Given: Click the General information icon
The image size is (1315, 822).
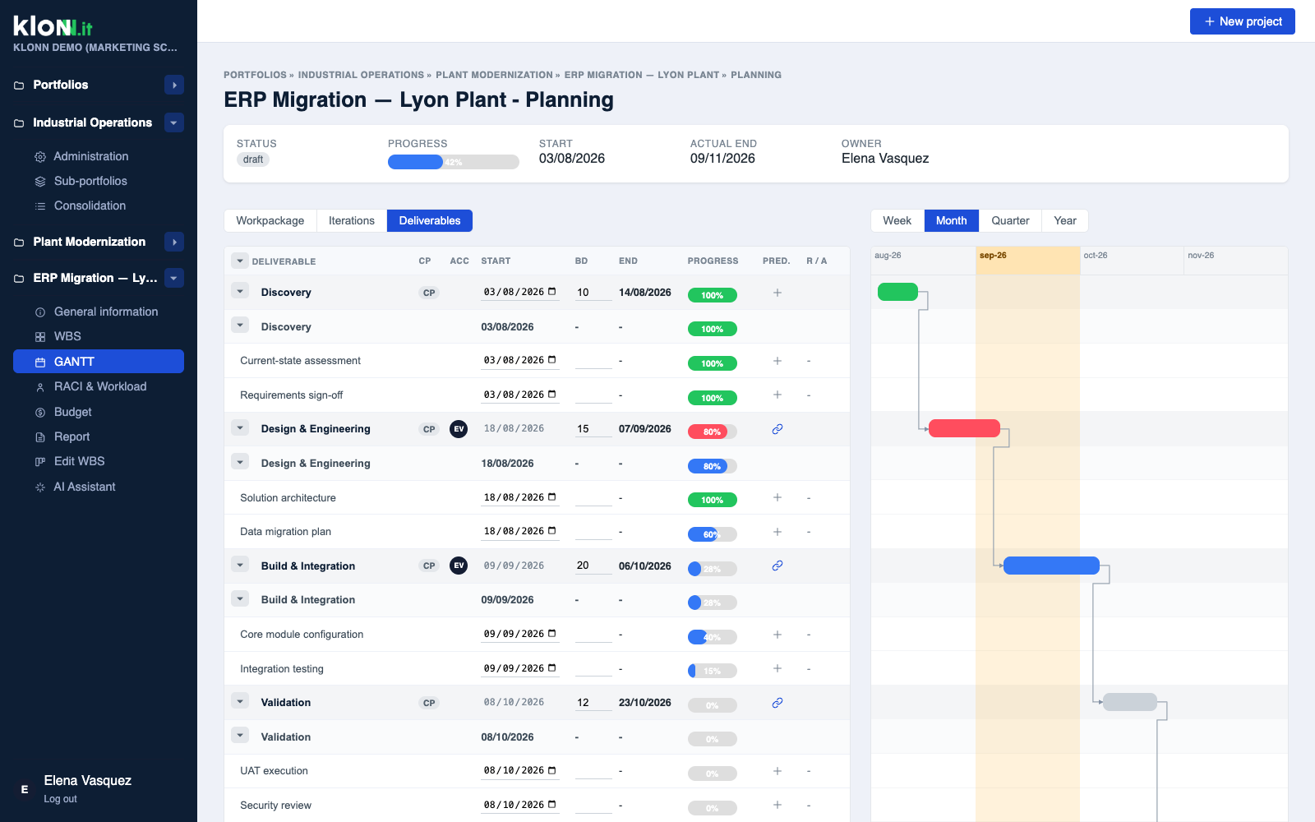Looking at the screenshot, I should pos(39,312).
